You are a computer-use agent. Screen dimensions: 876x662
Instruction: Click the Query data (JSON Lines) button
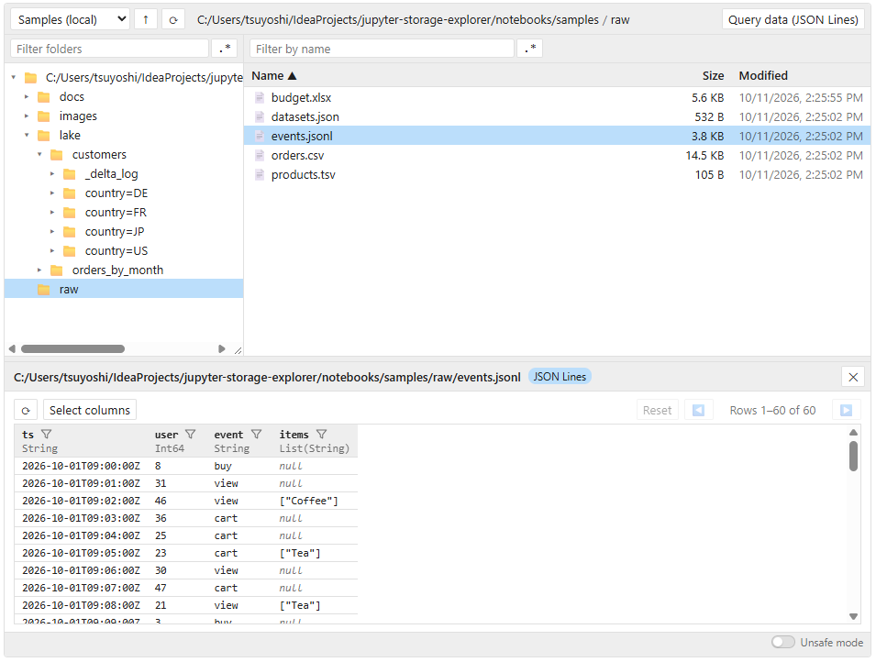pyautogui.click(x=793, y=19)
